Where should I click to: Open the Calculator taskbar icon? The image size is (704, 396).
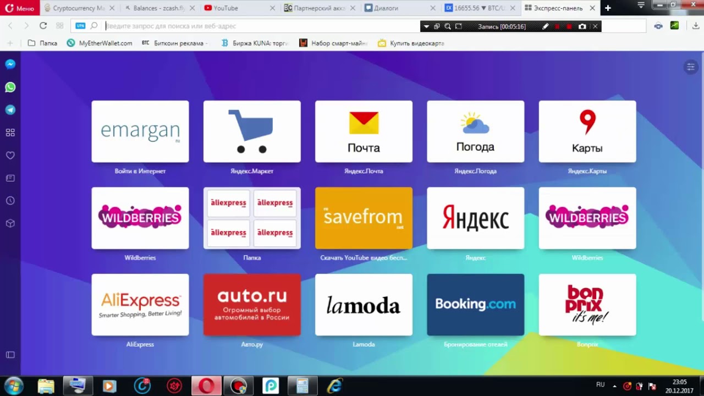point(302,386)
